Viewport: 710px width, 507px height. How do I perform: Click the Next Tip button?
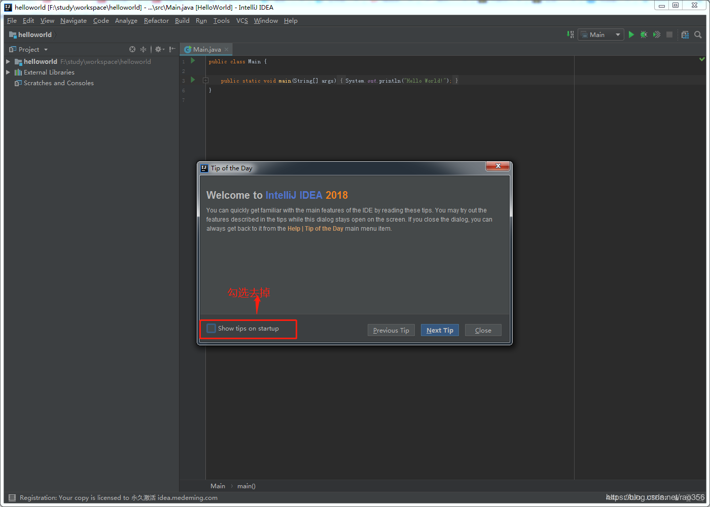440,330
